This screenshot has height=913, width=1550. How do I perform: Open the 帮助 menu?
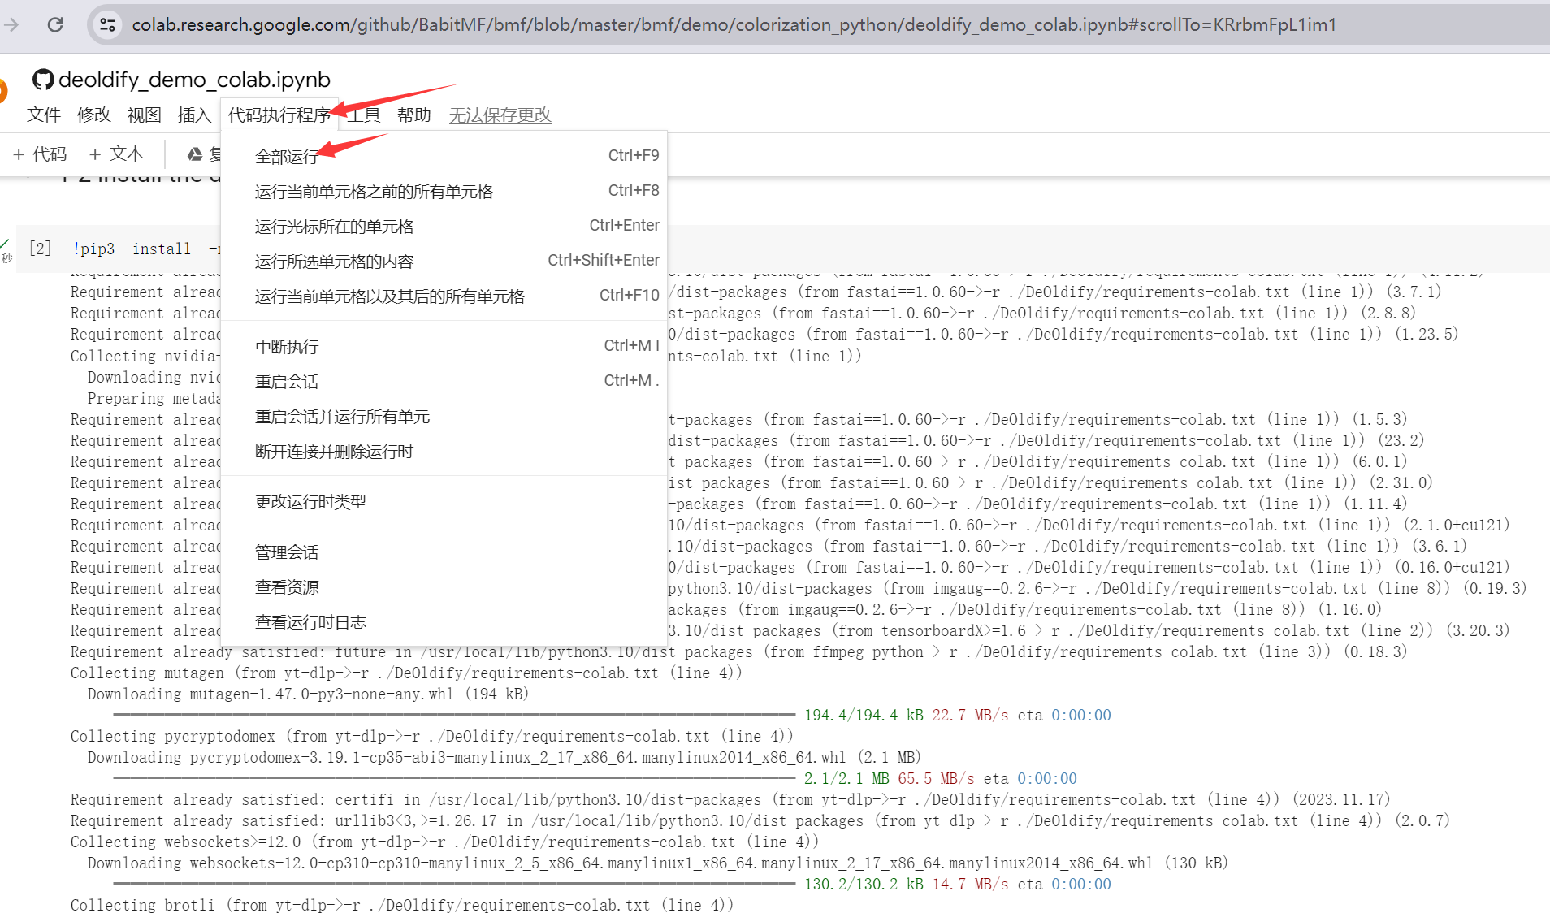(414, 115)
